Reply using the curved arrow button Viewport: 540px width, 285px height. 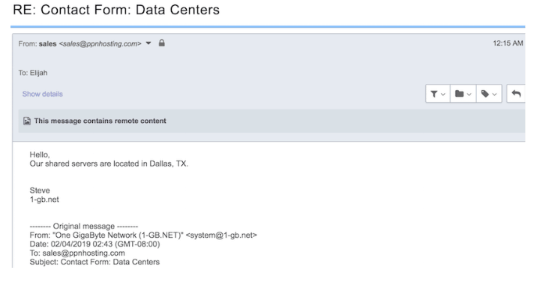(x=516, y=94)
